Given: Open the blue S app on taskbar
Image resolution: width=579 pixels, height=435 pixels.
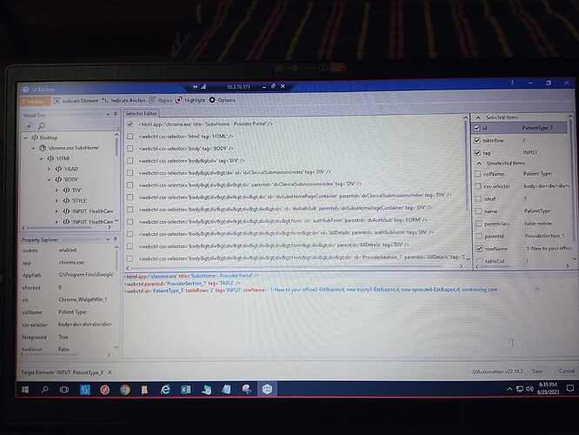Looking at the screenshot, I should point(85,390).
